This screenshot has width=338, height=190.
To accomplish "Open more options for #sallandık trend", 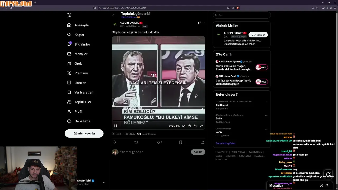I will pos(266,102).
